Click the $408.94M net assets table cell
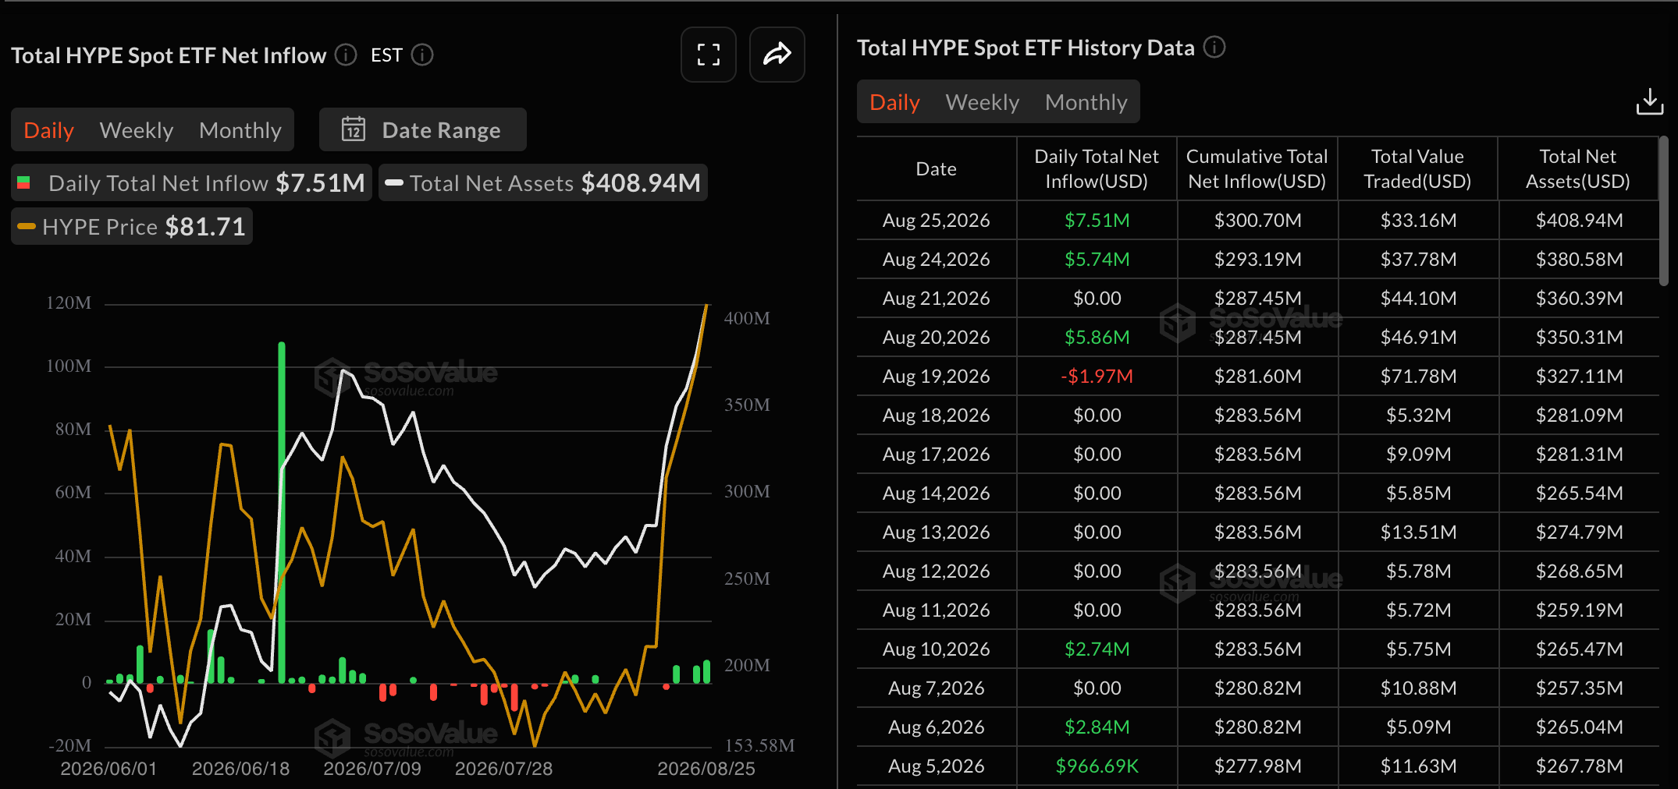This screenshot has height=789, width=1678. 1579,220
